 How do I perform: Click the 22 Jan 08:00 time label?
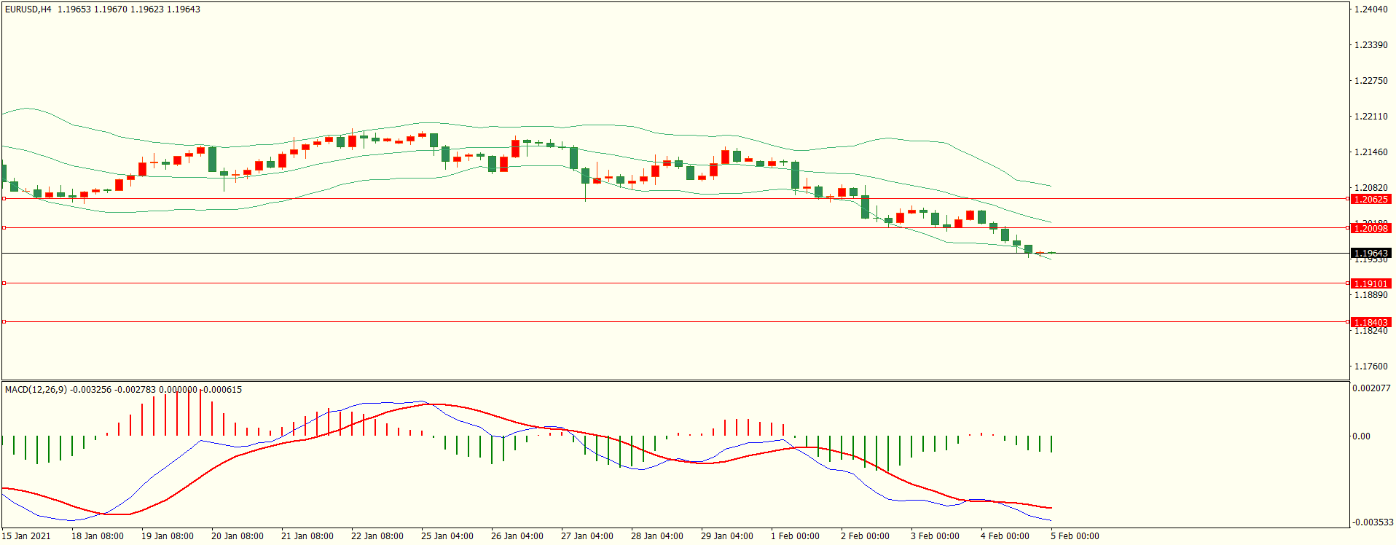377,536
